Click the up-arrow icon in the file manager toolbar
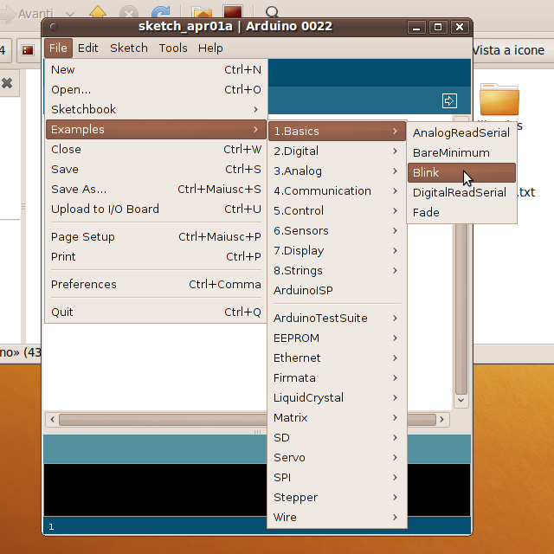This screenshot has width=554, height=554. [99, 13]
